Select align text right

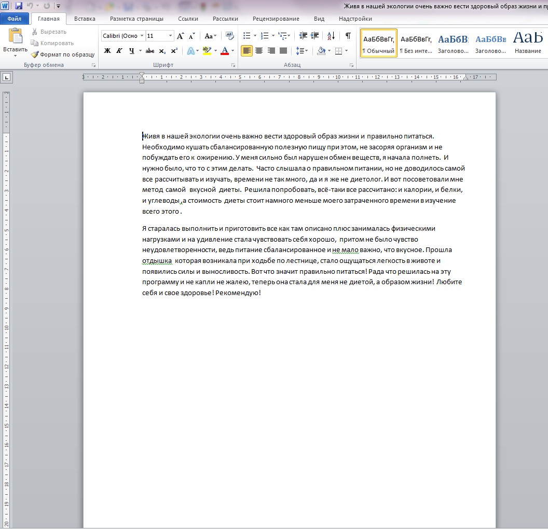(x=271, y=51)
